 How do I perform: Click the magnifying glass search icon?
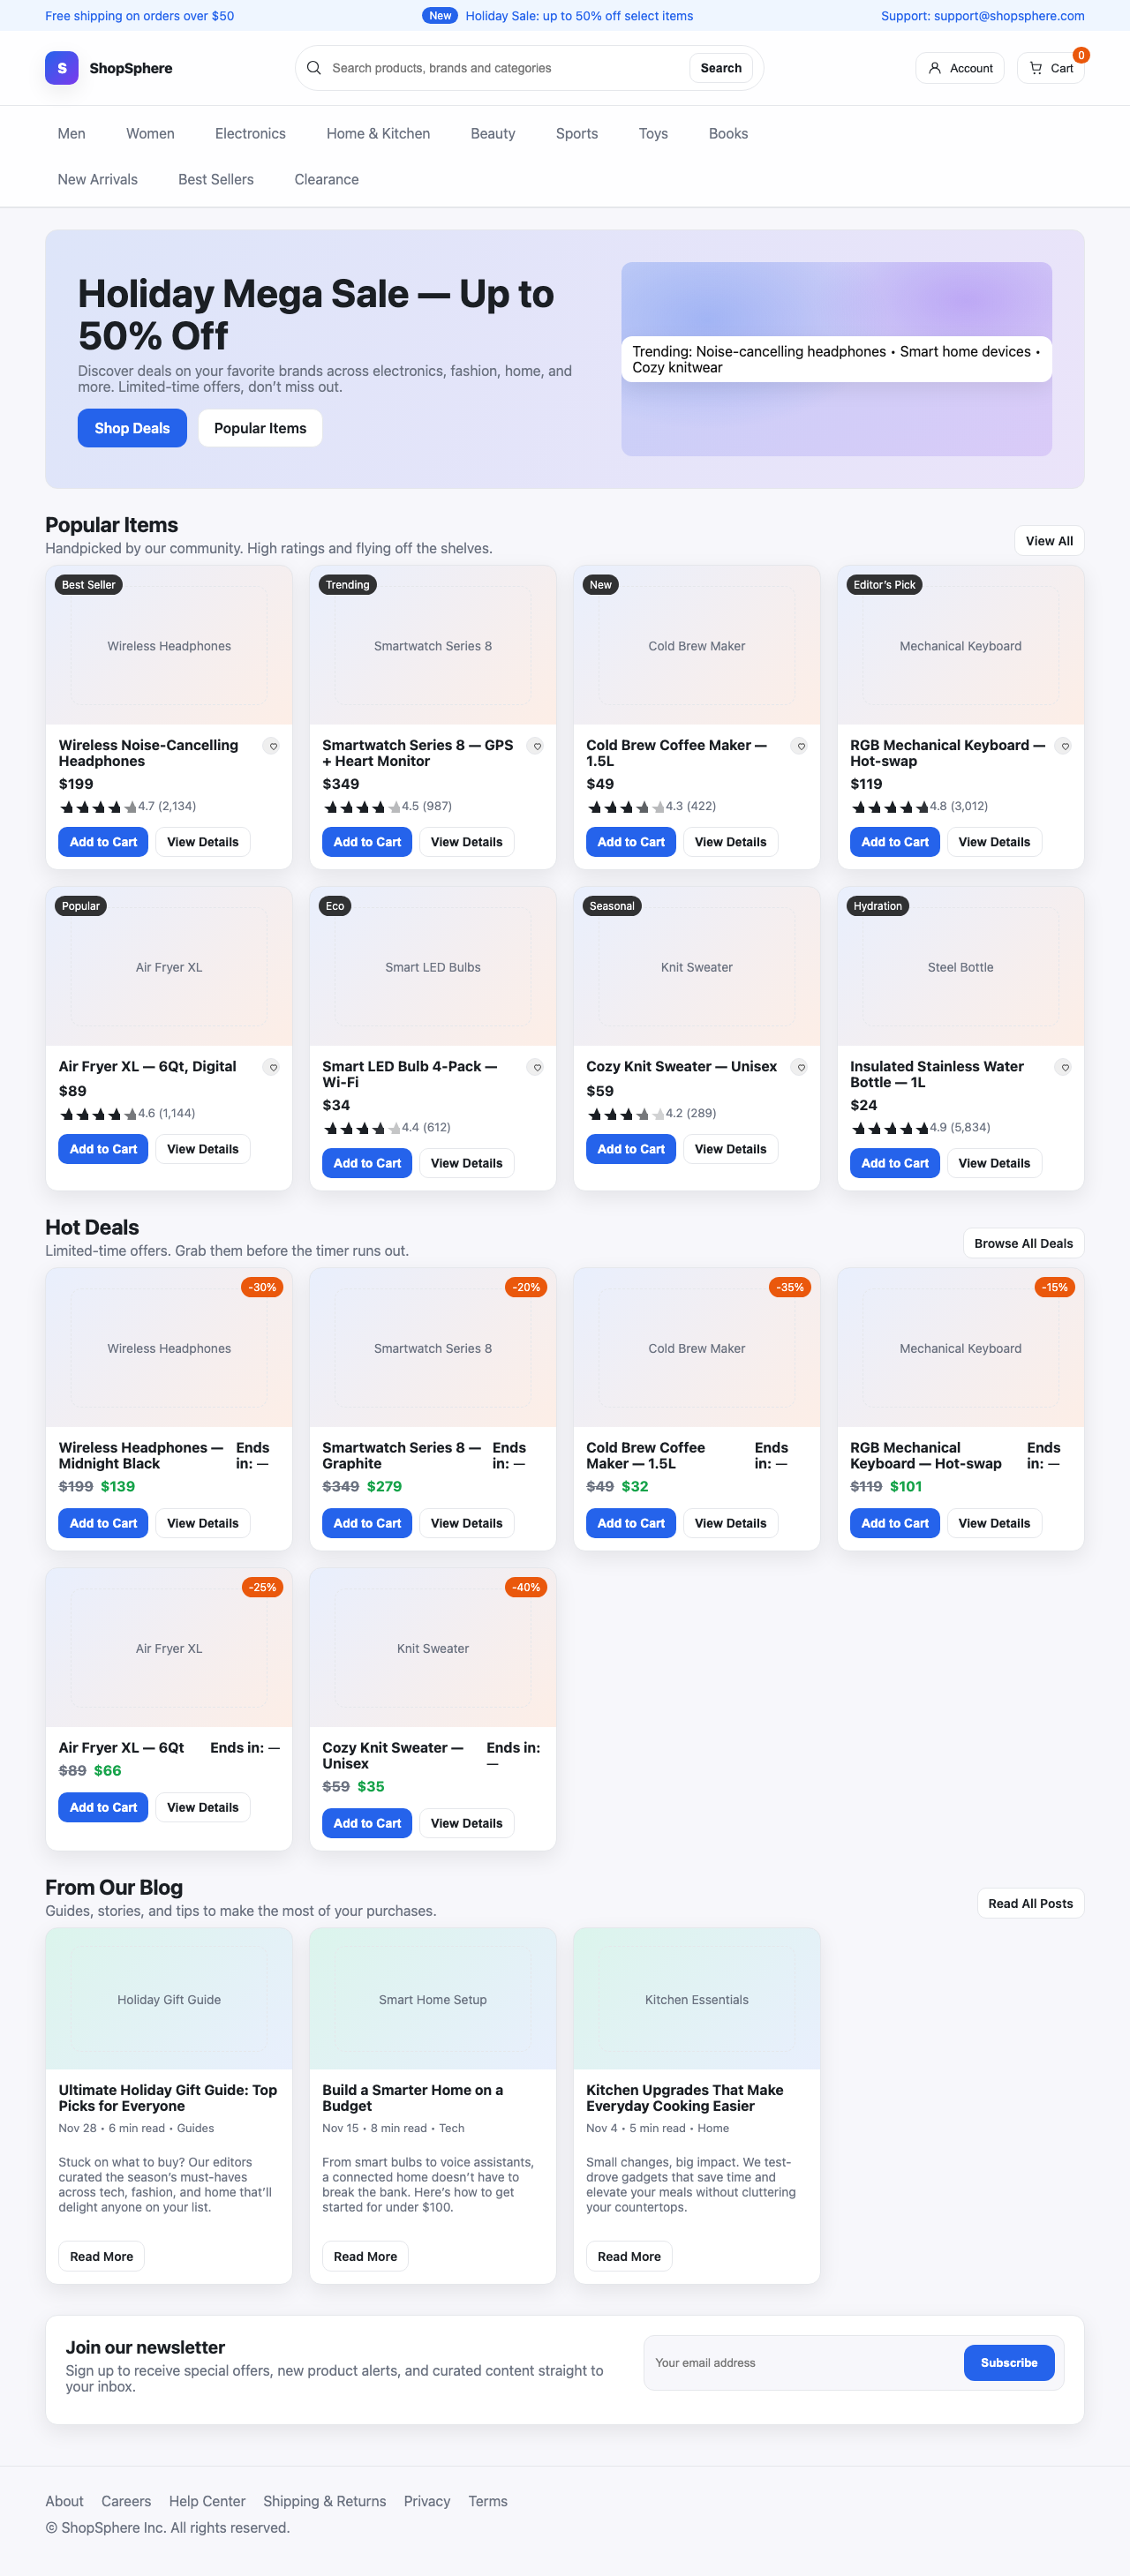(314, 68)
